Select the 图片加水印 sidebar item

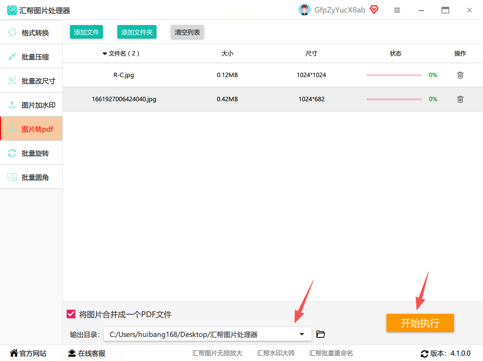tap(31, 105)
